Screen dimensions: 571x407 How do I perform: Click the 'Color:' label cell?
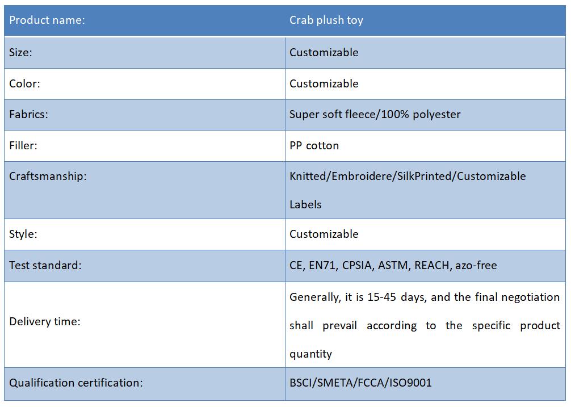tap(145, 84)
